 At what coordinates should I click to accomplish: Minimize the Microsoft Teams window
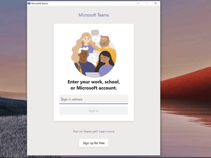point(138,4)
